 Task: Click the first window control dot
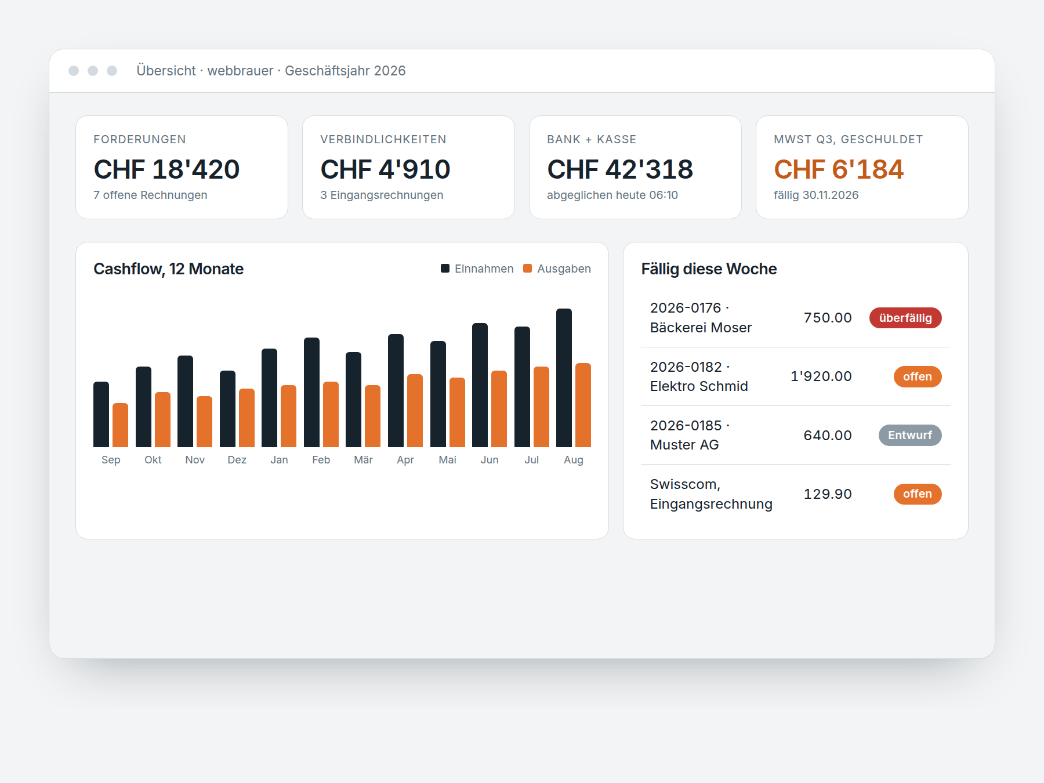coord(74,71)
